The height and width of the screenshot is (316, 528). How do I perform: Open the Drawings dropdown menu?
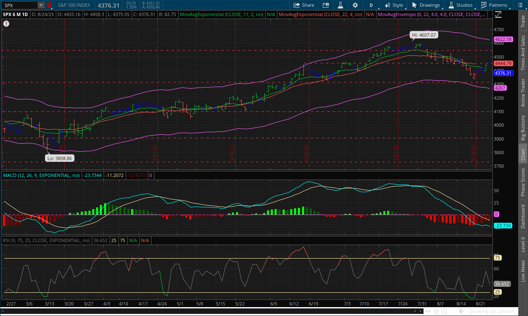[426, 5]
